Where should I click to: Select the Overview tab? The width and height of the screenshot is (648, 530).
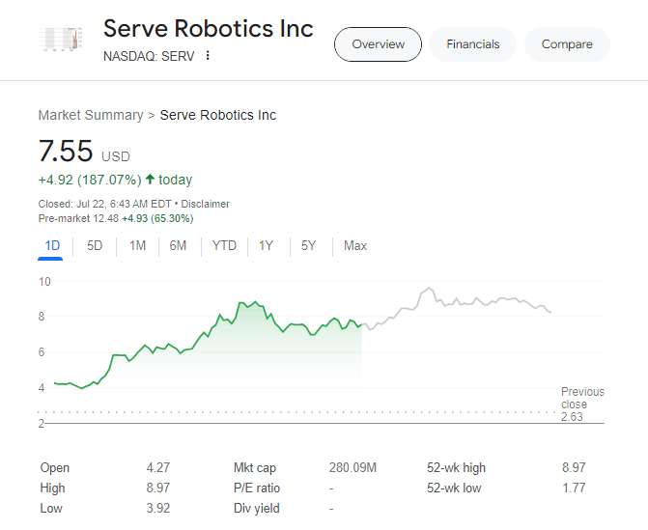point(378,44)
